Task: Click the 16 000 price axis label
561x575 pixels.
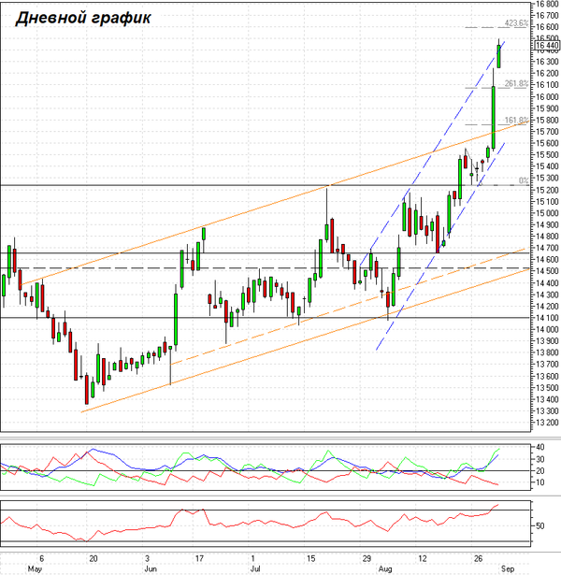Action: point(547,97)
